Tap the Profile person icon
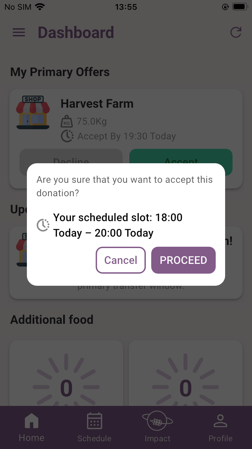Viewport: 252px width, 449px height. [x=220, y=421]
